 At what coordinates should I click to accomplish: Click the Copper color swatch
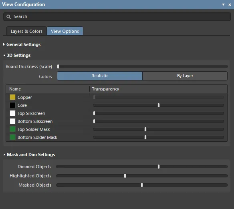point(12,97)
